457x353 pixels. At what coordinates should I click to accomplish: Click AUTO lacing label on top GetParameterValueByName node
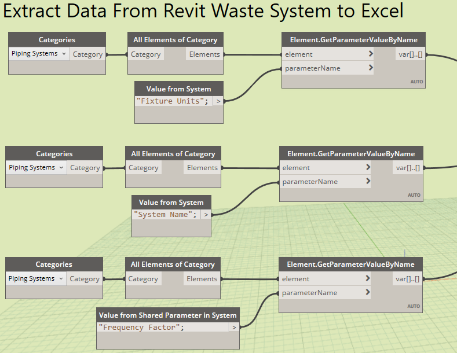(416, 82)
